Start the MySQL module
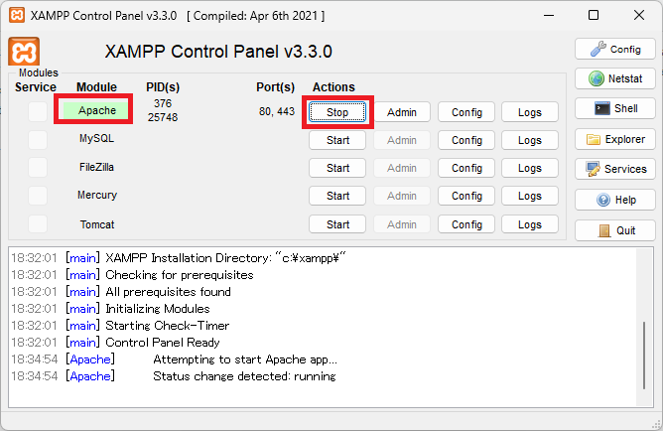663x431 pixels. click(x=337, y=140)
